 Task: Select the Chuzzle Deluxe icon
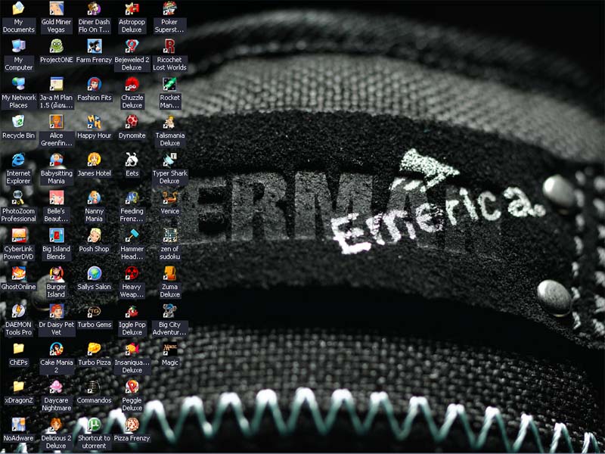132,84
